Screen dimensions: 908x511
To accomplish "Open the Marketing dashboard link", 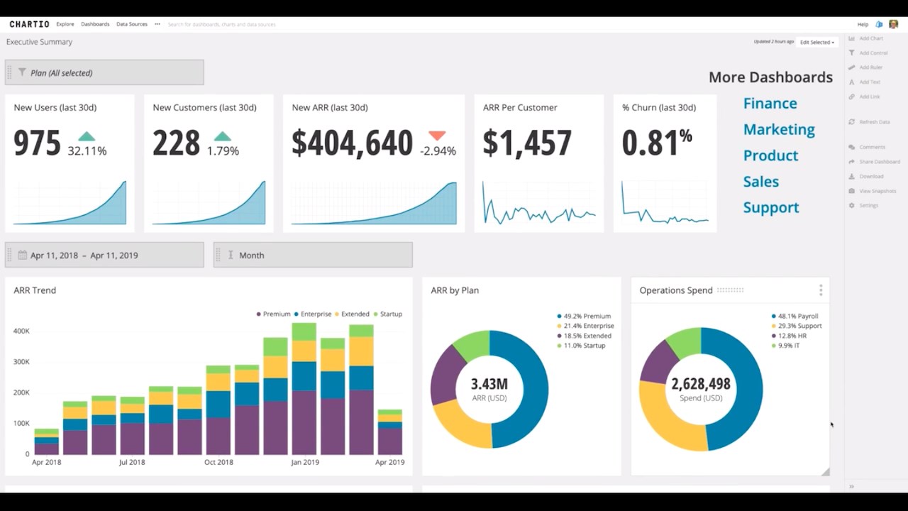I will point(779,129).
